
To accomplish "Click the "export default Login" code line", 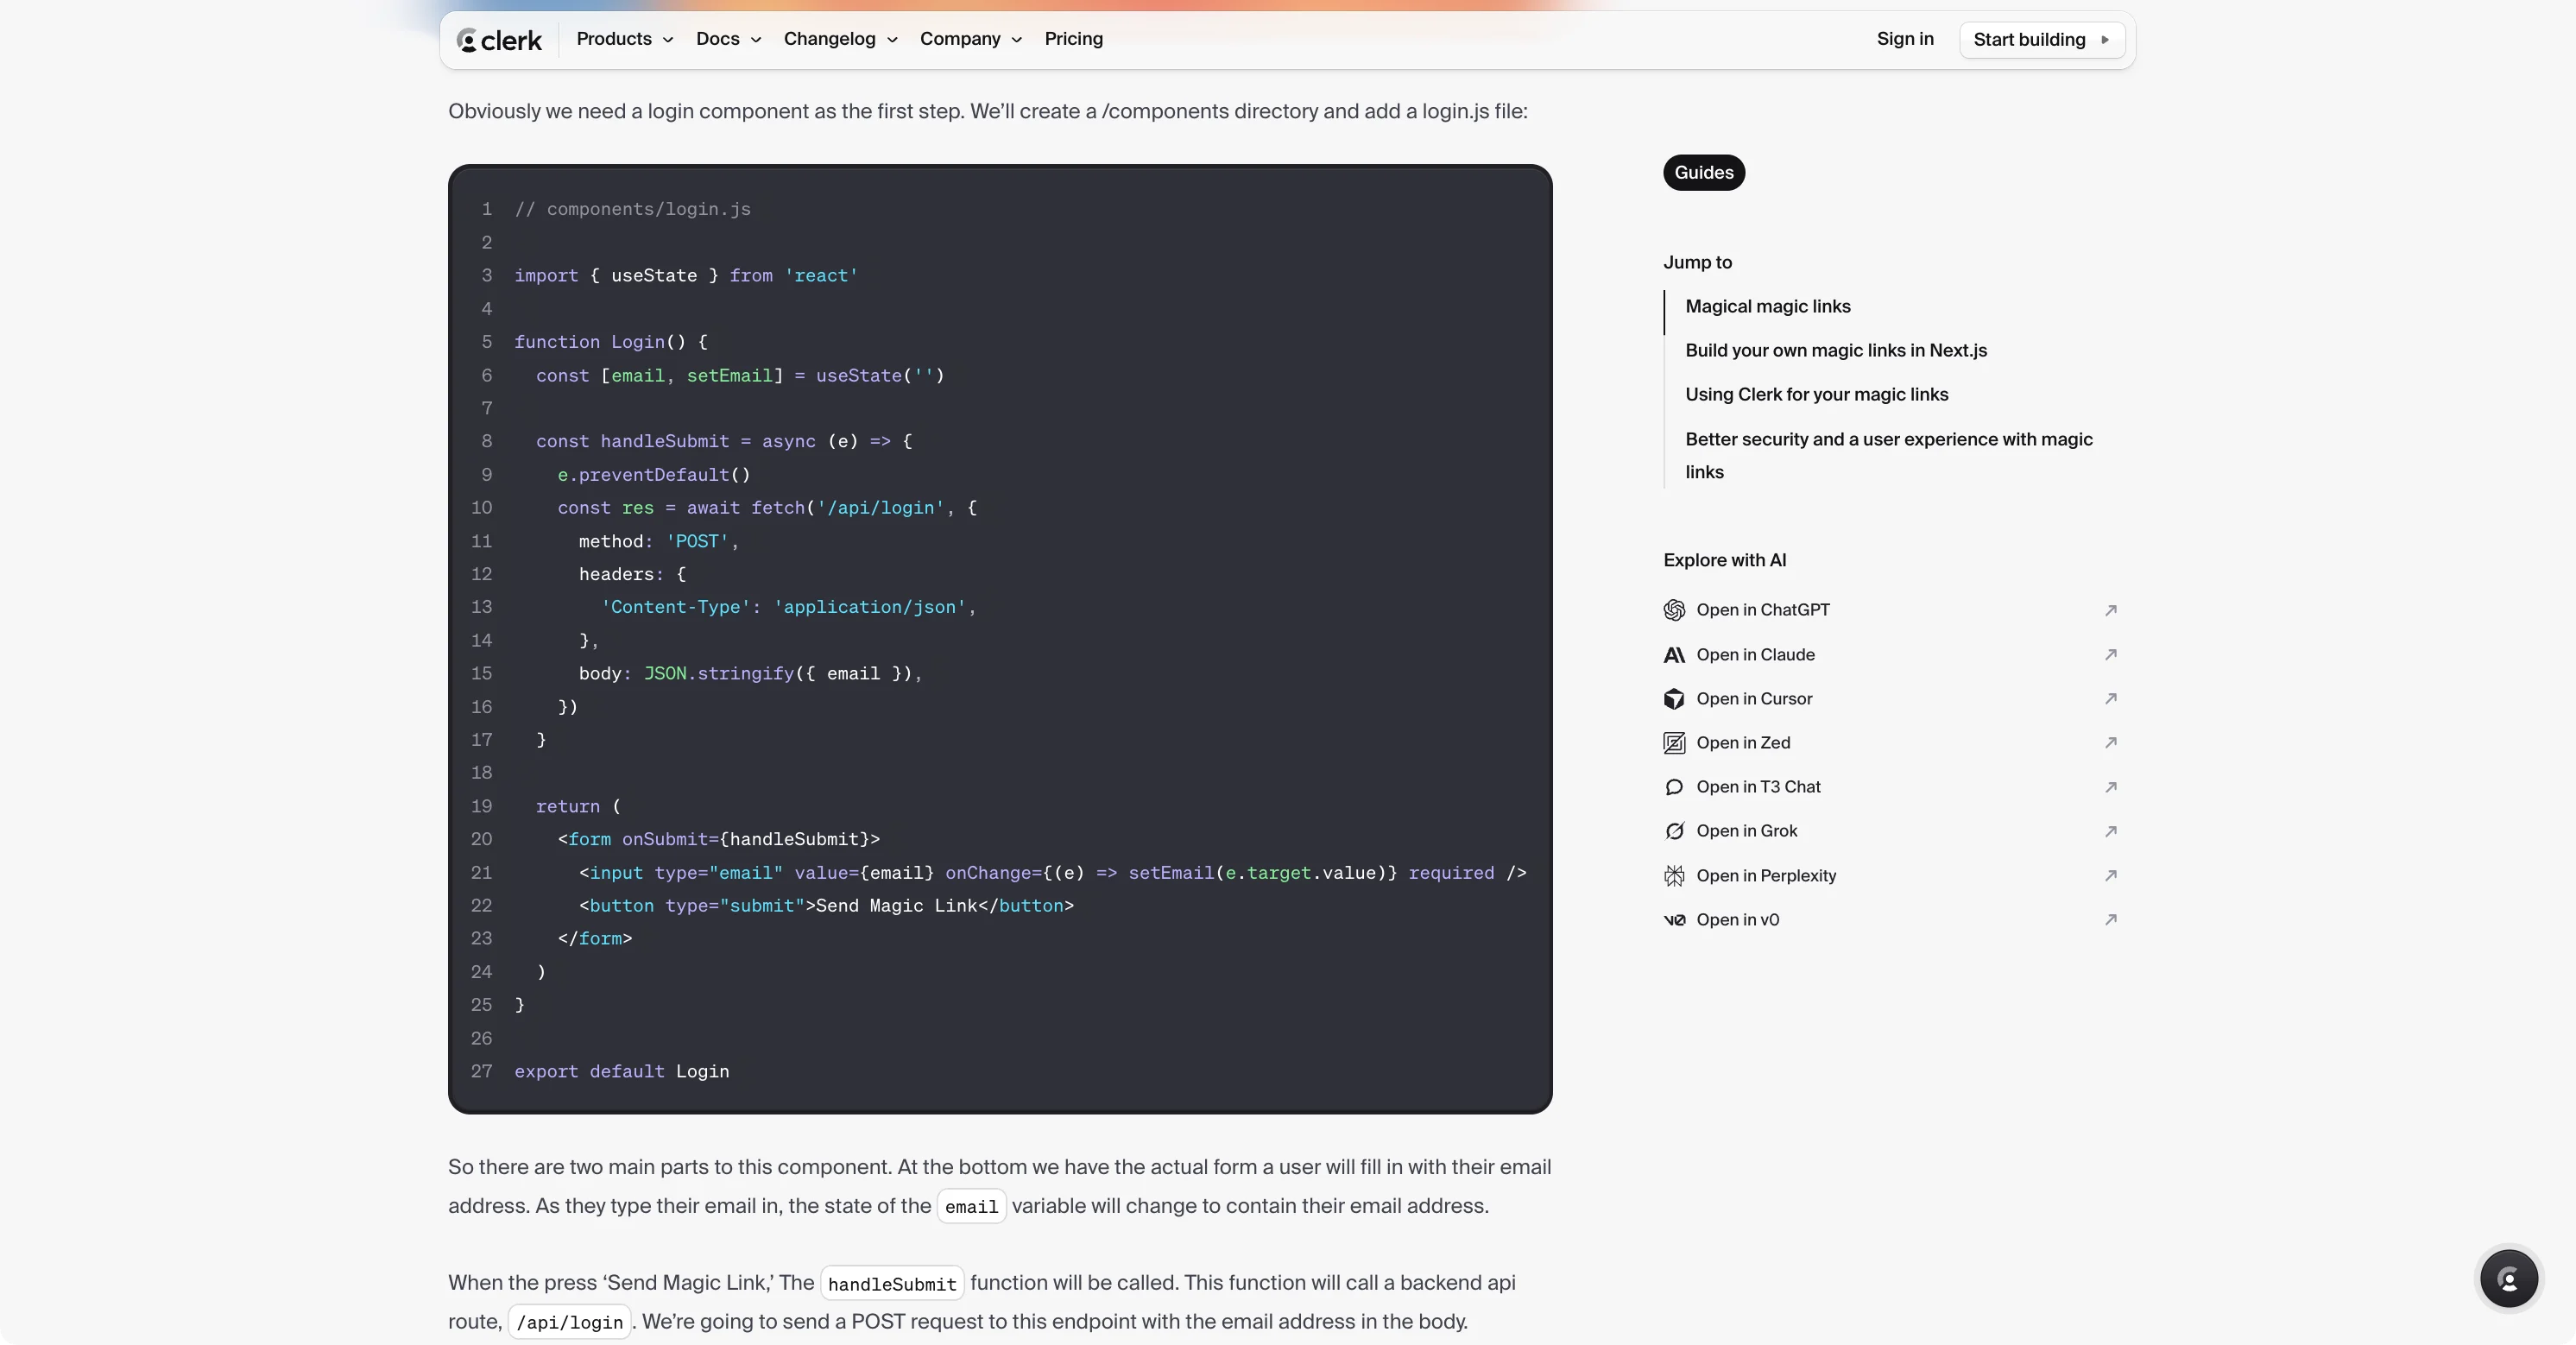I will point(621,1072).
